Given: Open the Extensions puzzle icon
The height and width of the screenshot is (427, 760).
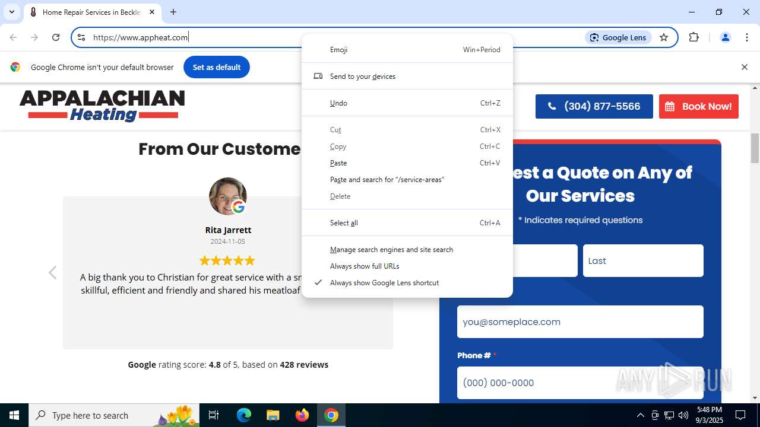Looking at the screenshot, I should click(693, 37).
